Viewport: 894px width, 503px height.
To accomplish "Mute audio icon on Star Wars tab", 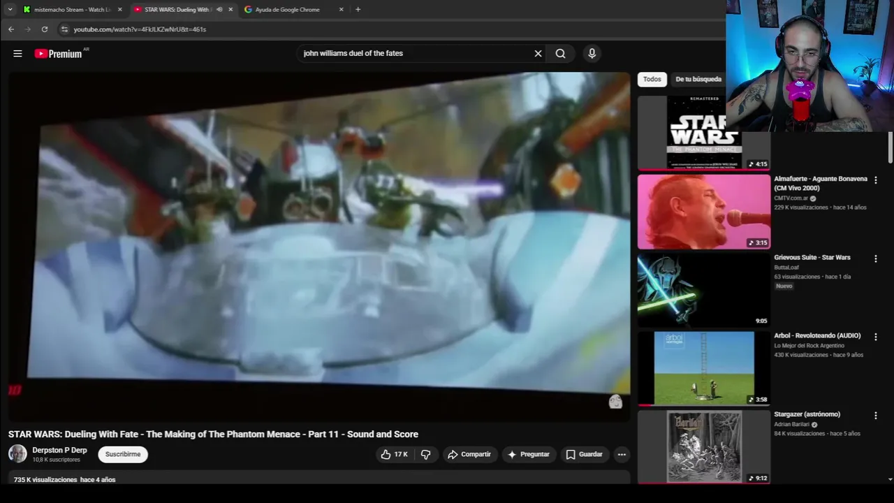I will tap(219, 9).
